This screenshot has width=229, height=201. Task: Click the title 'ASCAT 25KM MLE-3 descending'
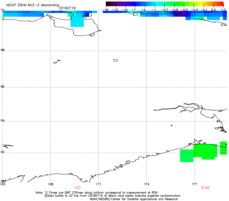[32, 5]
